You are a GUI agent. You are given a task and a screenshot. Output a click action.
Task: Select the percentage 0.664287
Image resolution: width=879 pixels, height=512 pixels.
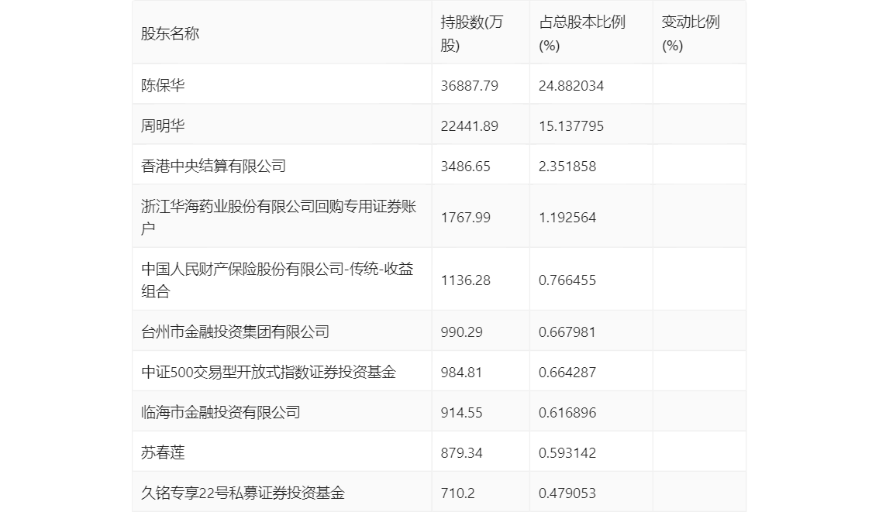click(x=567, y=373)
